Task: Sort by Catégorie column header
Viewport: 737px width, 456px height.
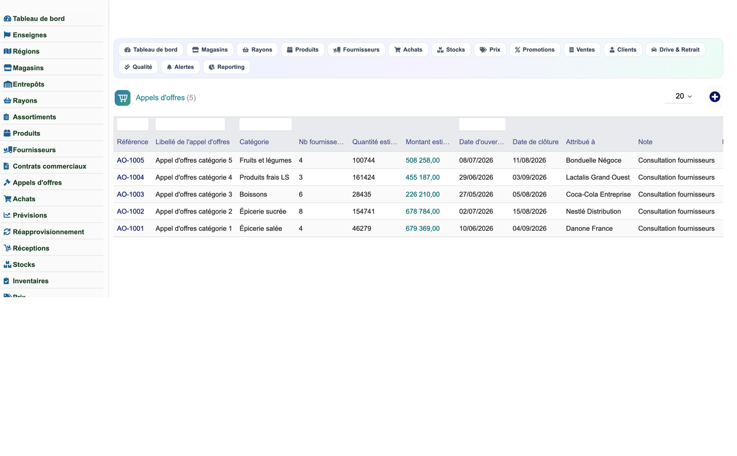Action: (x=254, y=142)
